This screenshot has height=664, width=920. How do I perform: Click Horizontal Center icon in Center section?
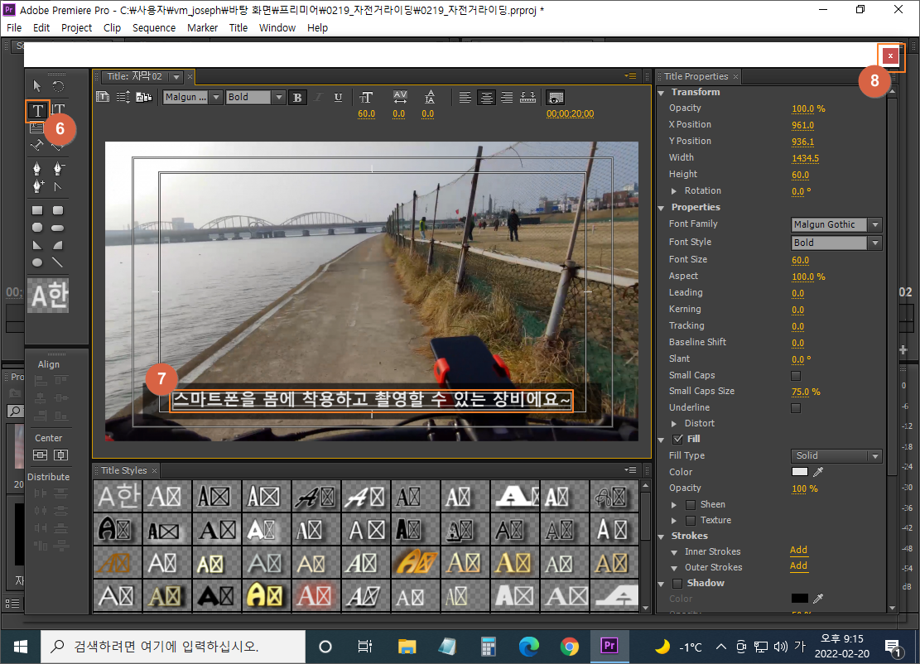[61, 455]
